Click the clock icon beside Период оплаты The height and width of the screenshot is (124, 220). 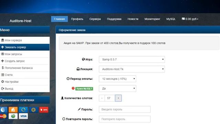point(68,79)
